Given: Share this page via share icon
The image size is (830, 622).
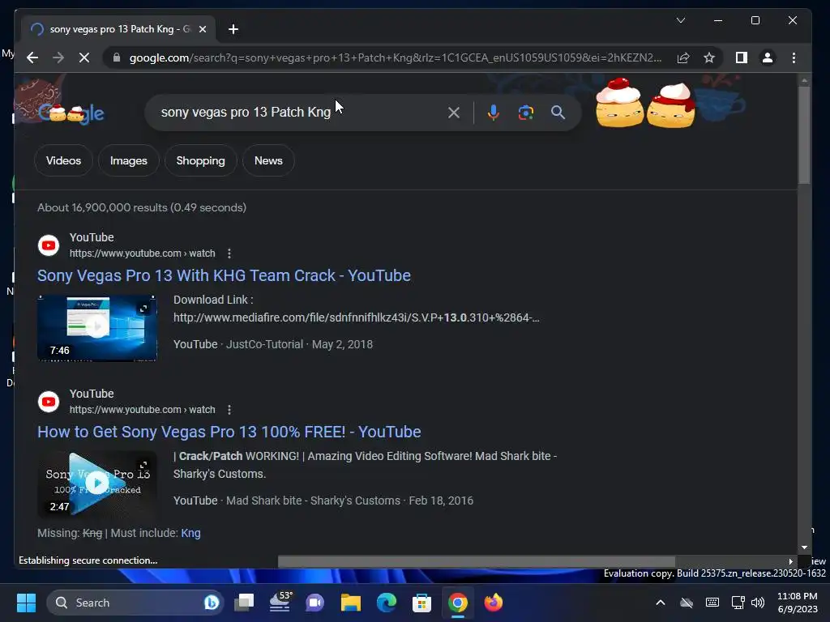Looking at the screenshot, I should click(683, 58).
